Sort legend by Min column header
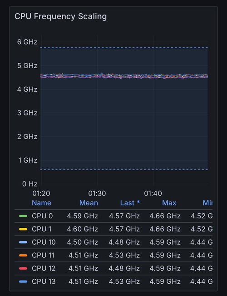 click(x=207, y=203)
